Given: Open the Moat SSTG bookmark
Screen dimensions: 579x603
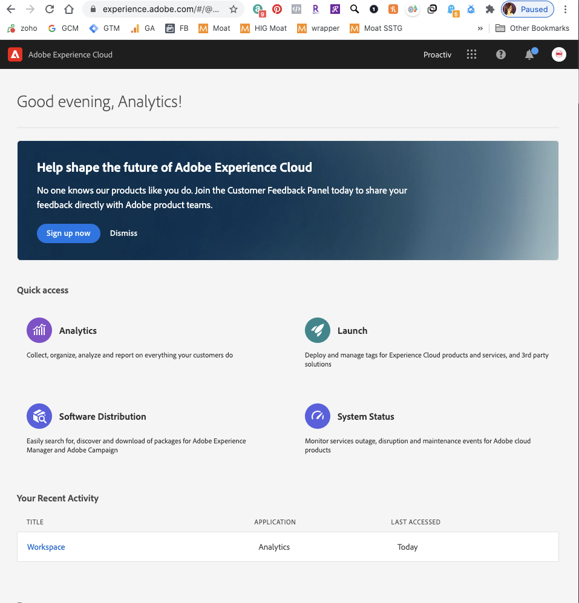Looking at the screenshot, I should pos(376,28).
